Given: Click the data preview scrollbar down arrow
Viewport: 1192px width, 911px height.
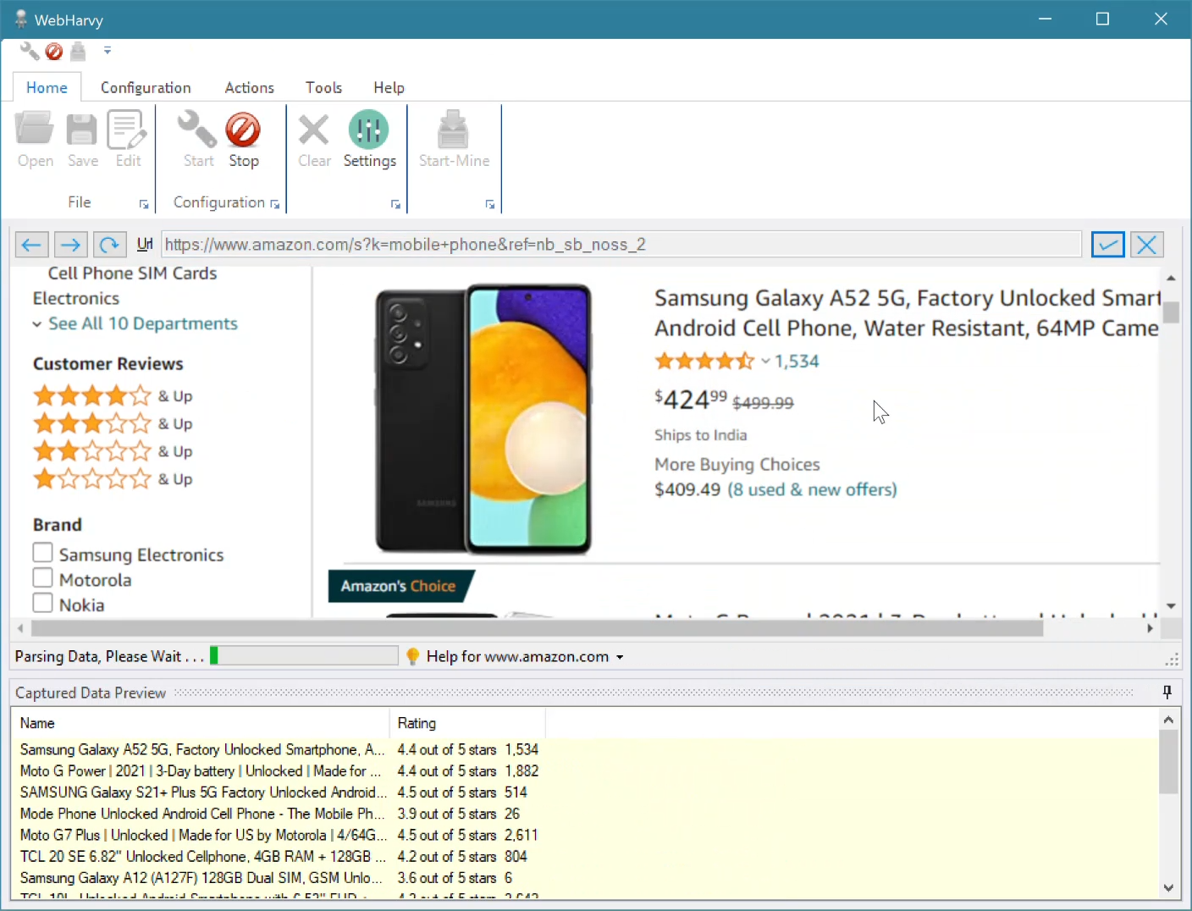Looking at the screenshot, I should pos(1168,888).
